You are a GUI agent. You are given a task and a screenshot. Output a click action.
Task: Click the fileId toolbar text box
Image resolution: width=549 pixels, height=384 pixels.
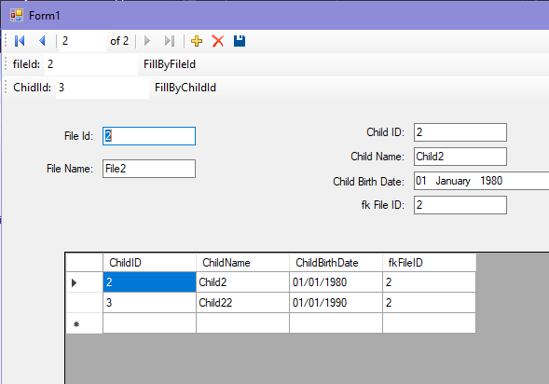91,64
